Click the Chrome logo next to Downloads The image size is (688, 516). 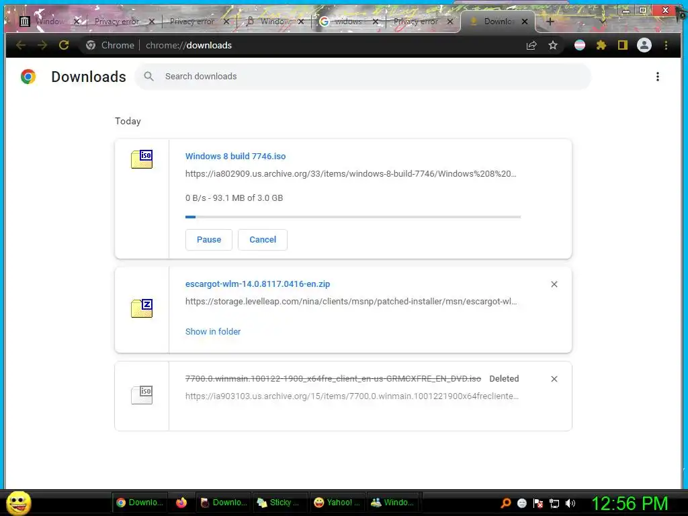(28, 77)
